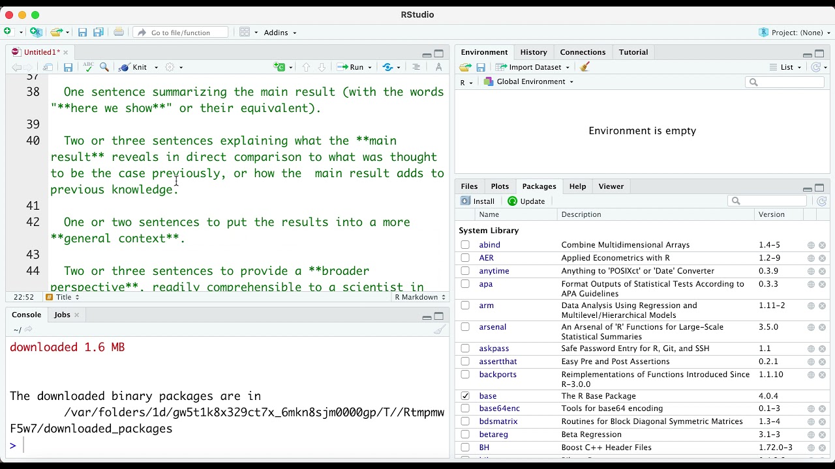
Task: Click the Knit button
Action: (134, 67)
